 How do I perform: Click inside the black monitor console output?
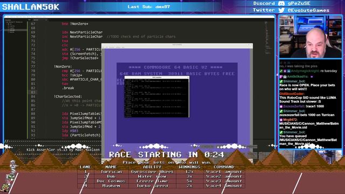tap(157, 98)
